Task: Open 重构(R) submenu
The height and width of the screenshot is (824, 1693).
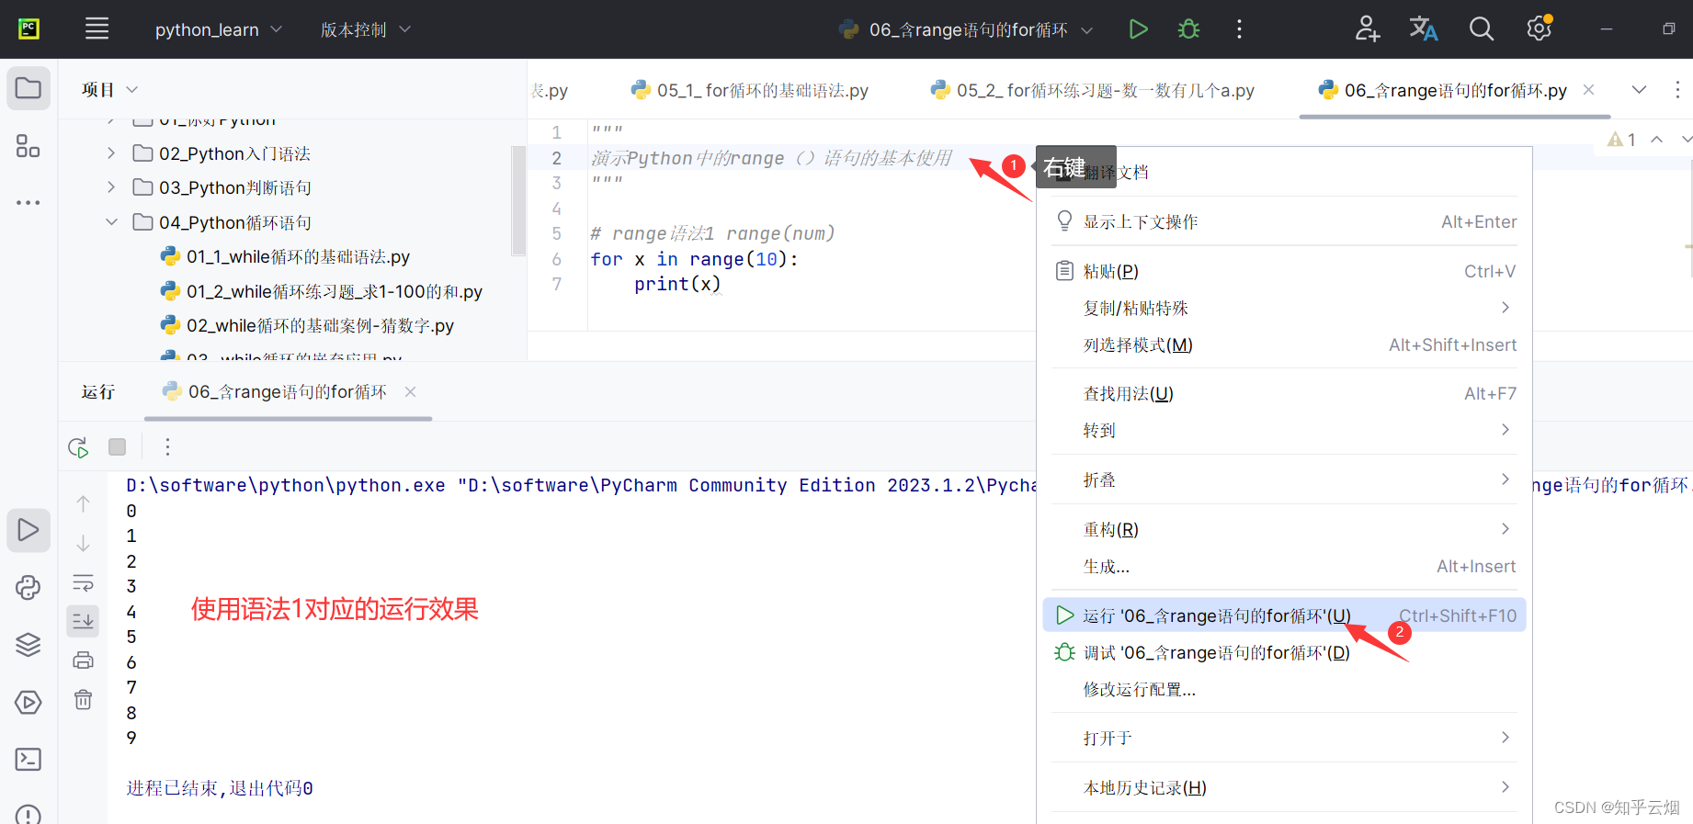Action: pyautogui.click(x=1284, y=529)
